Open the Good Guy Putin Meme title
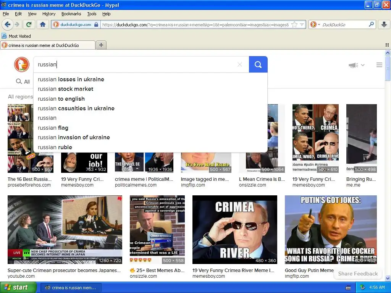 [x=309, y=270]
